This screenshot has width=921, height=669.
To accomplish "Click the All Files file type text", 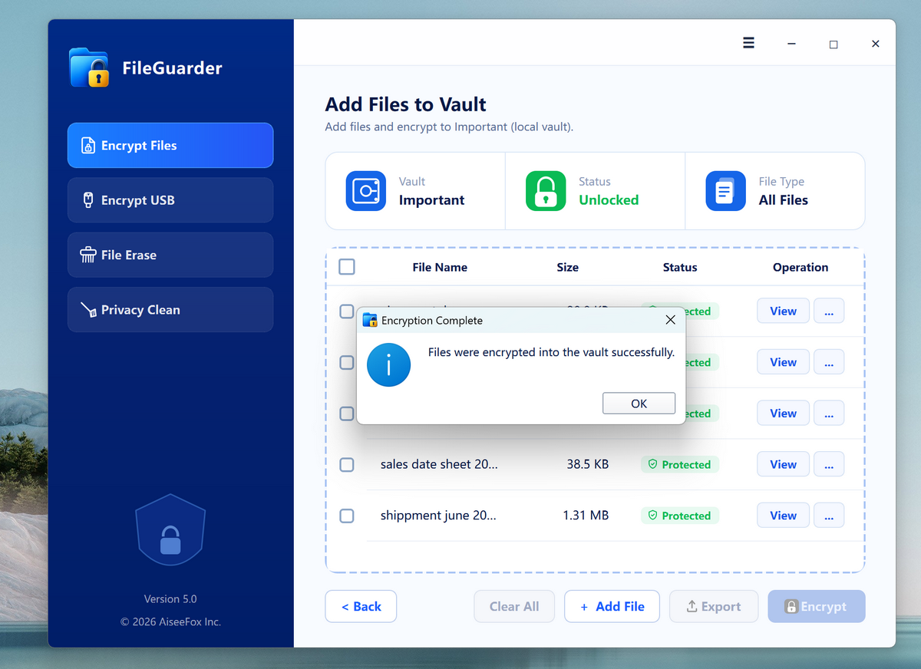I will [x=784, y=200].
